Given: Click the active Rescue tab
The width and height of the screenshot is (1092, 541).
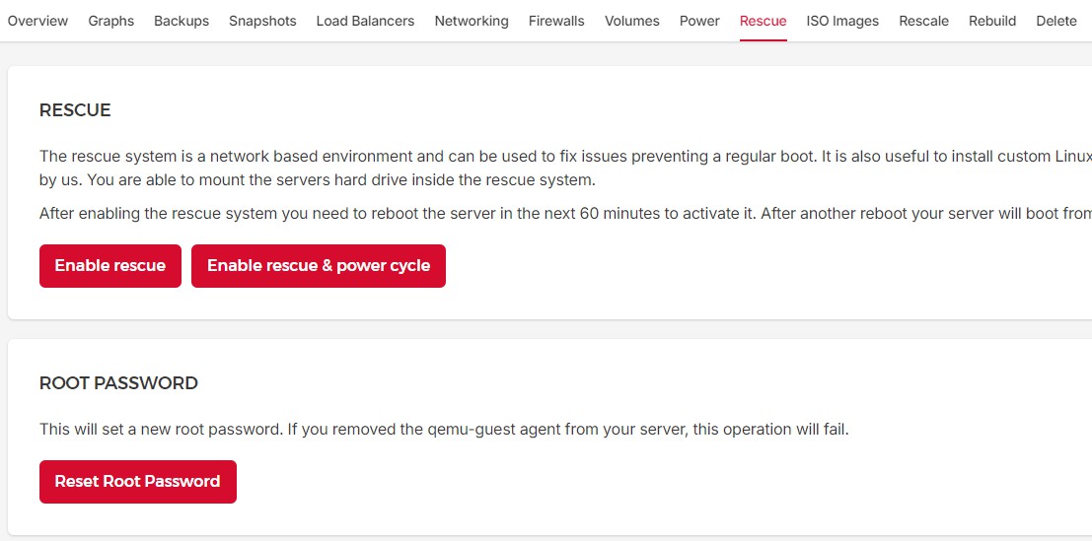Looking at the screenshot, I should [763, 21].
